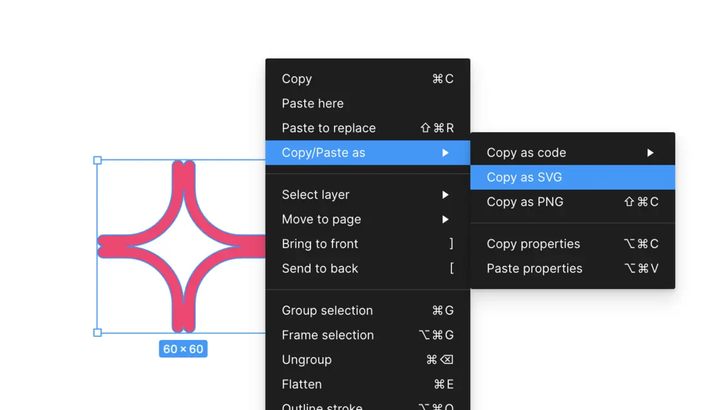The height and width of the screenshot is (410, 706).
Task: Expand the Copy as code submenu arrow
Action: (x=650, y=153)
